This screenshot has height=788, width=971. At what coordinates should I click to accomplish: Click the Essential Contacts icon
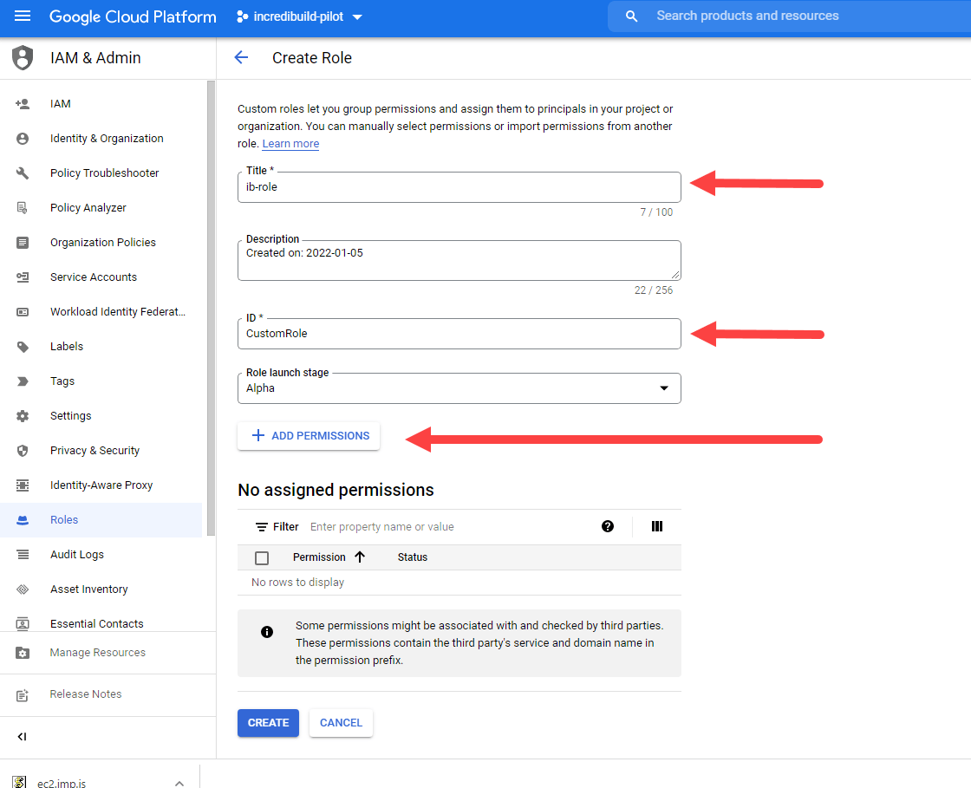click(23, 623)
